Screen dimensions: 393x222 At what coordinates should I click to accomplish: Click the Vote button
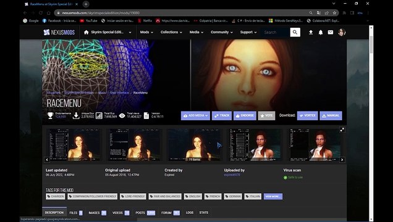tap(267, 116)
